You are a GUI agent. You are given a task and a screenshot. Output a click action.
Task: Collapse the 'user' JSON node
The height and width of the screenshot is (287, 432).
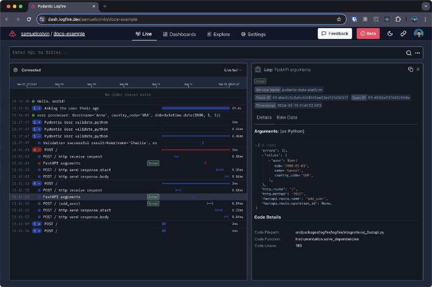[x=269, y=160]
